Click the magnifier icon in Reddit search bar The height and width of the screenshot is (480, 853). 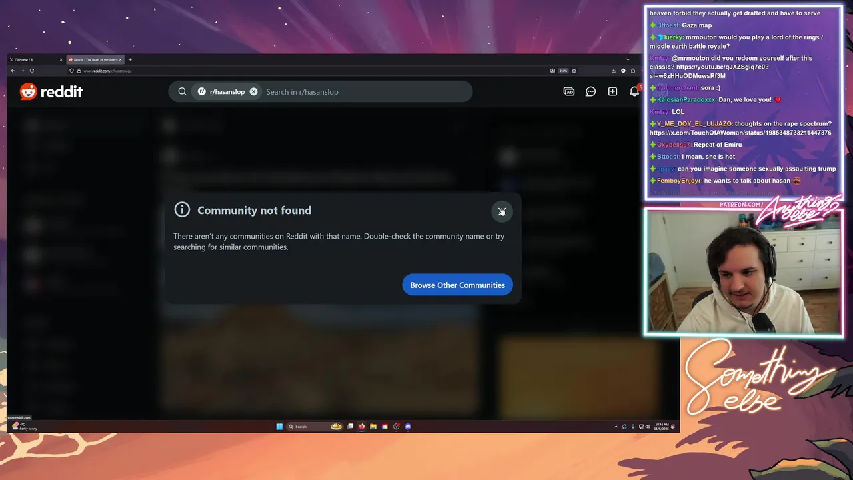[x=182, y=91]
